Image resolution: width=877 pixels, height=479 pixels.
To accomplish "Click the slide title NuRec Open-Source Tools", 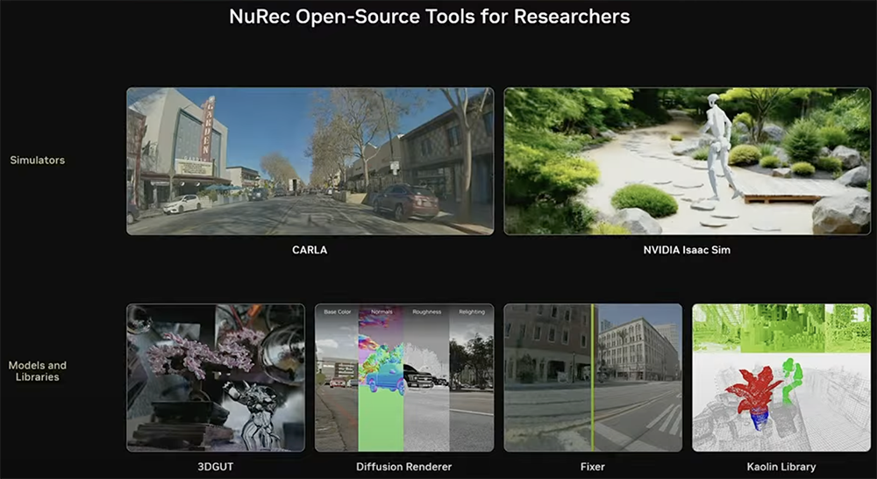I will tap(429, 17).
